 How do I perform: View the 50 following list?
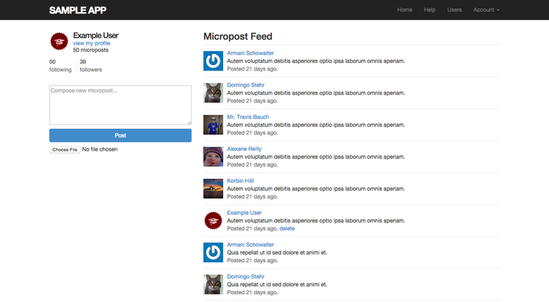point(60,66)
